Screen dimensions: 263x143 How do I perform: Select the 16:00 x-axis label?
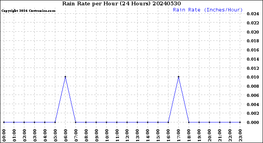pos(168,135)
